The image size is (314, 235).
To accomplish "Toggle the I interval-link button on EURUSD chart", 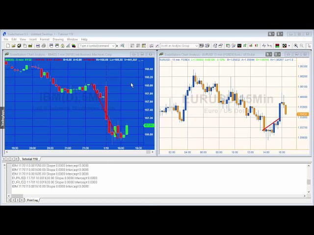I will click(277, 54).
